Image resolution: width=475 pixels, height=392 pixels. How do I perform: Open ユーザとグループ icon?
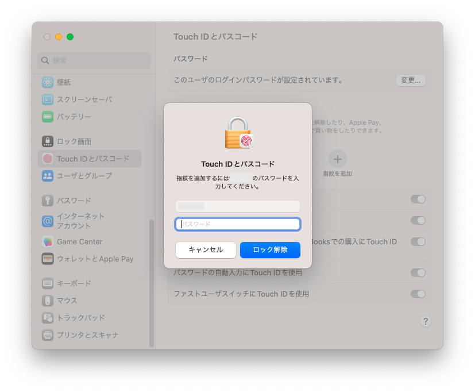(48, 176)
